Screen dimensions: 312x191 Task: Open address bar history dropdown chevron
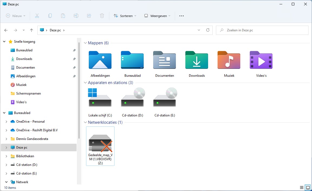pyautogui.click(x=199, y=30)
